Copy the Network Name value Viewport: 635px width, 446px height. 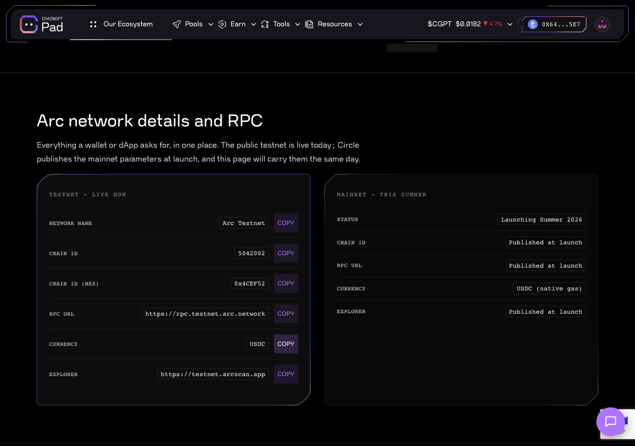pos(286,223)
